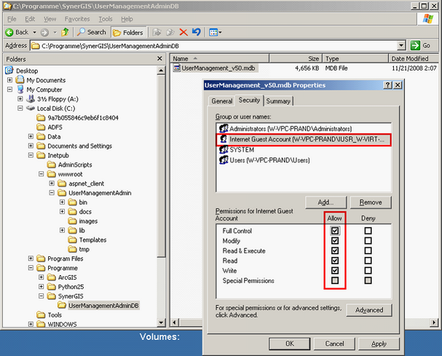Expand the Program Files node
This screenshot has height=356, width=442.
(x=31, y=258)
